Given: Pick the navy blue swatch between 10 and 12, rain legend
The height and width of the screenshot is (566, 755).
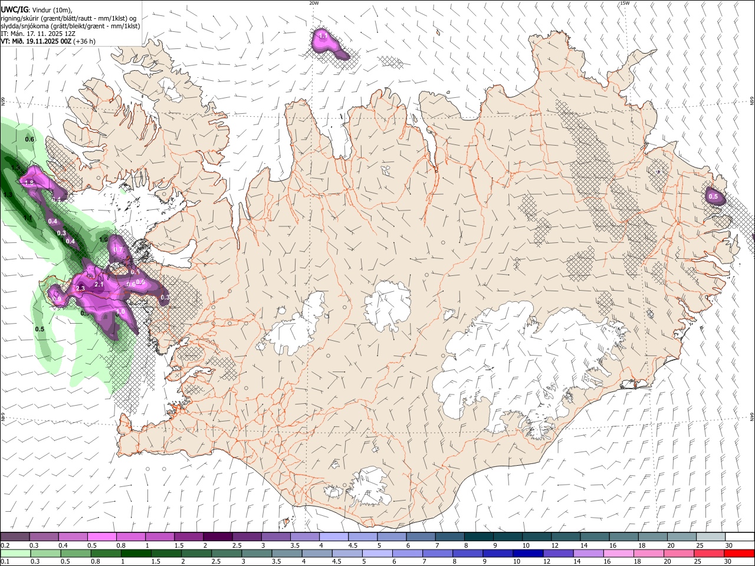Looking at the screenshot, I should [x=527, y=553].
